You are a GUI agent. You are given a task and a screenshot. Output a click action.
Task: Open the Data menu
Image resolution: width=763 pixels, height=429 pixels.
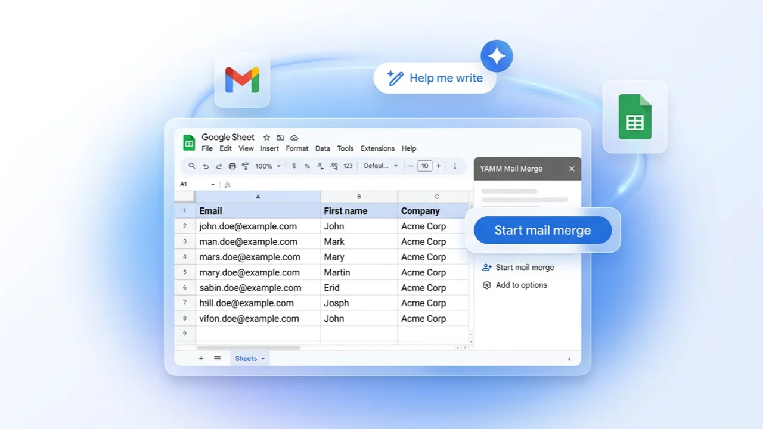tap(322, 148)
